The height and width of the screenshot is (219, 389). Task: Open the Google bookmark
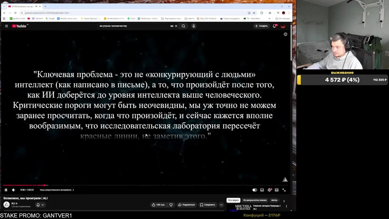click(50, 19)
